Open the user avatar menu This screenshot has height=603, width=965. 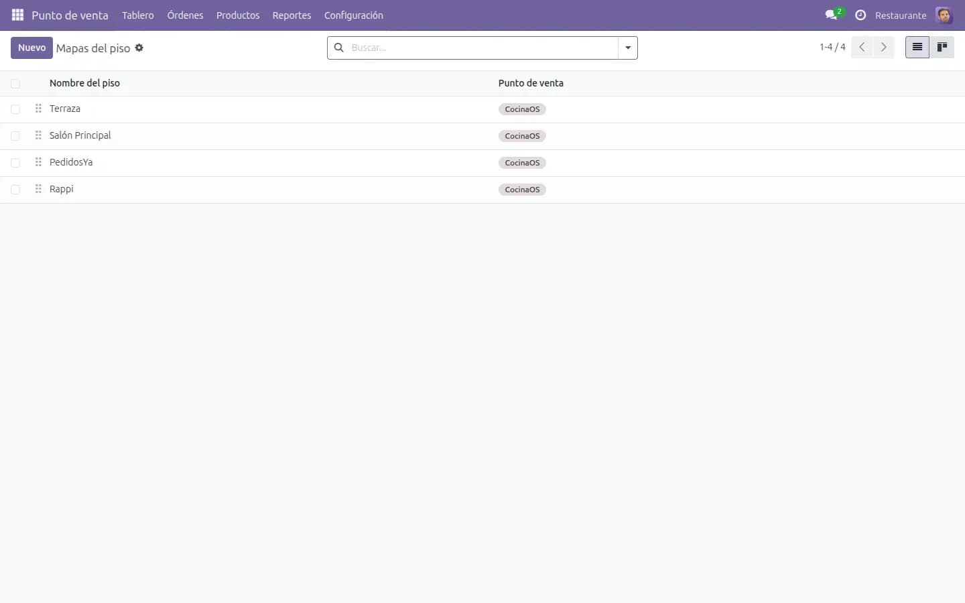pos(944,15)
